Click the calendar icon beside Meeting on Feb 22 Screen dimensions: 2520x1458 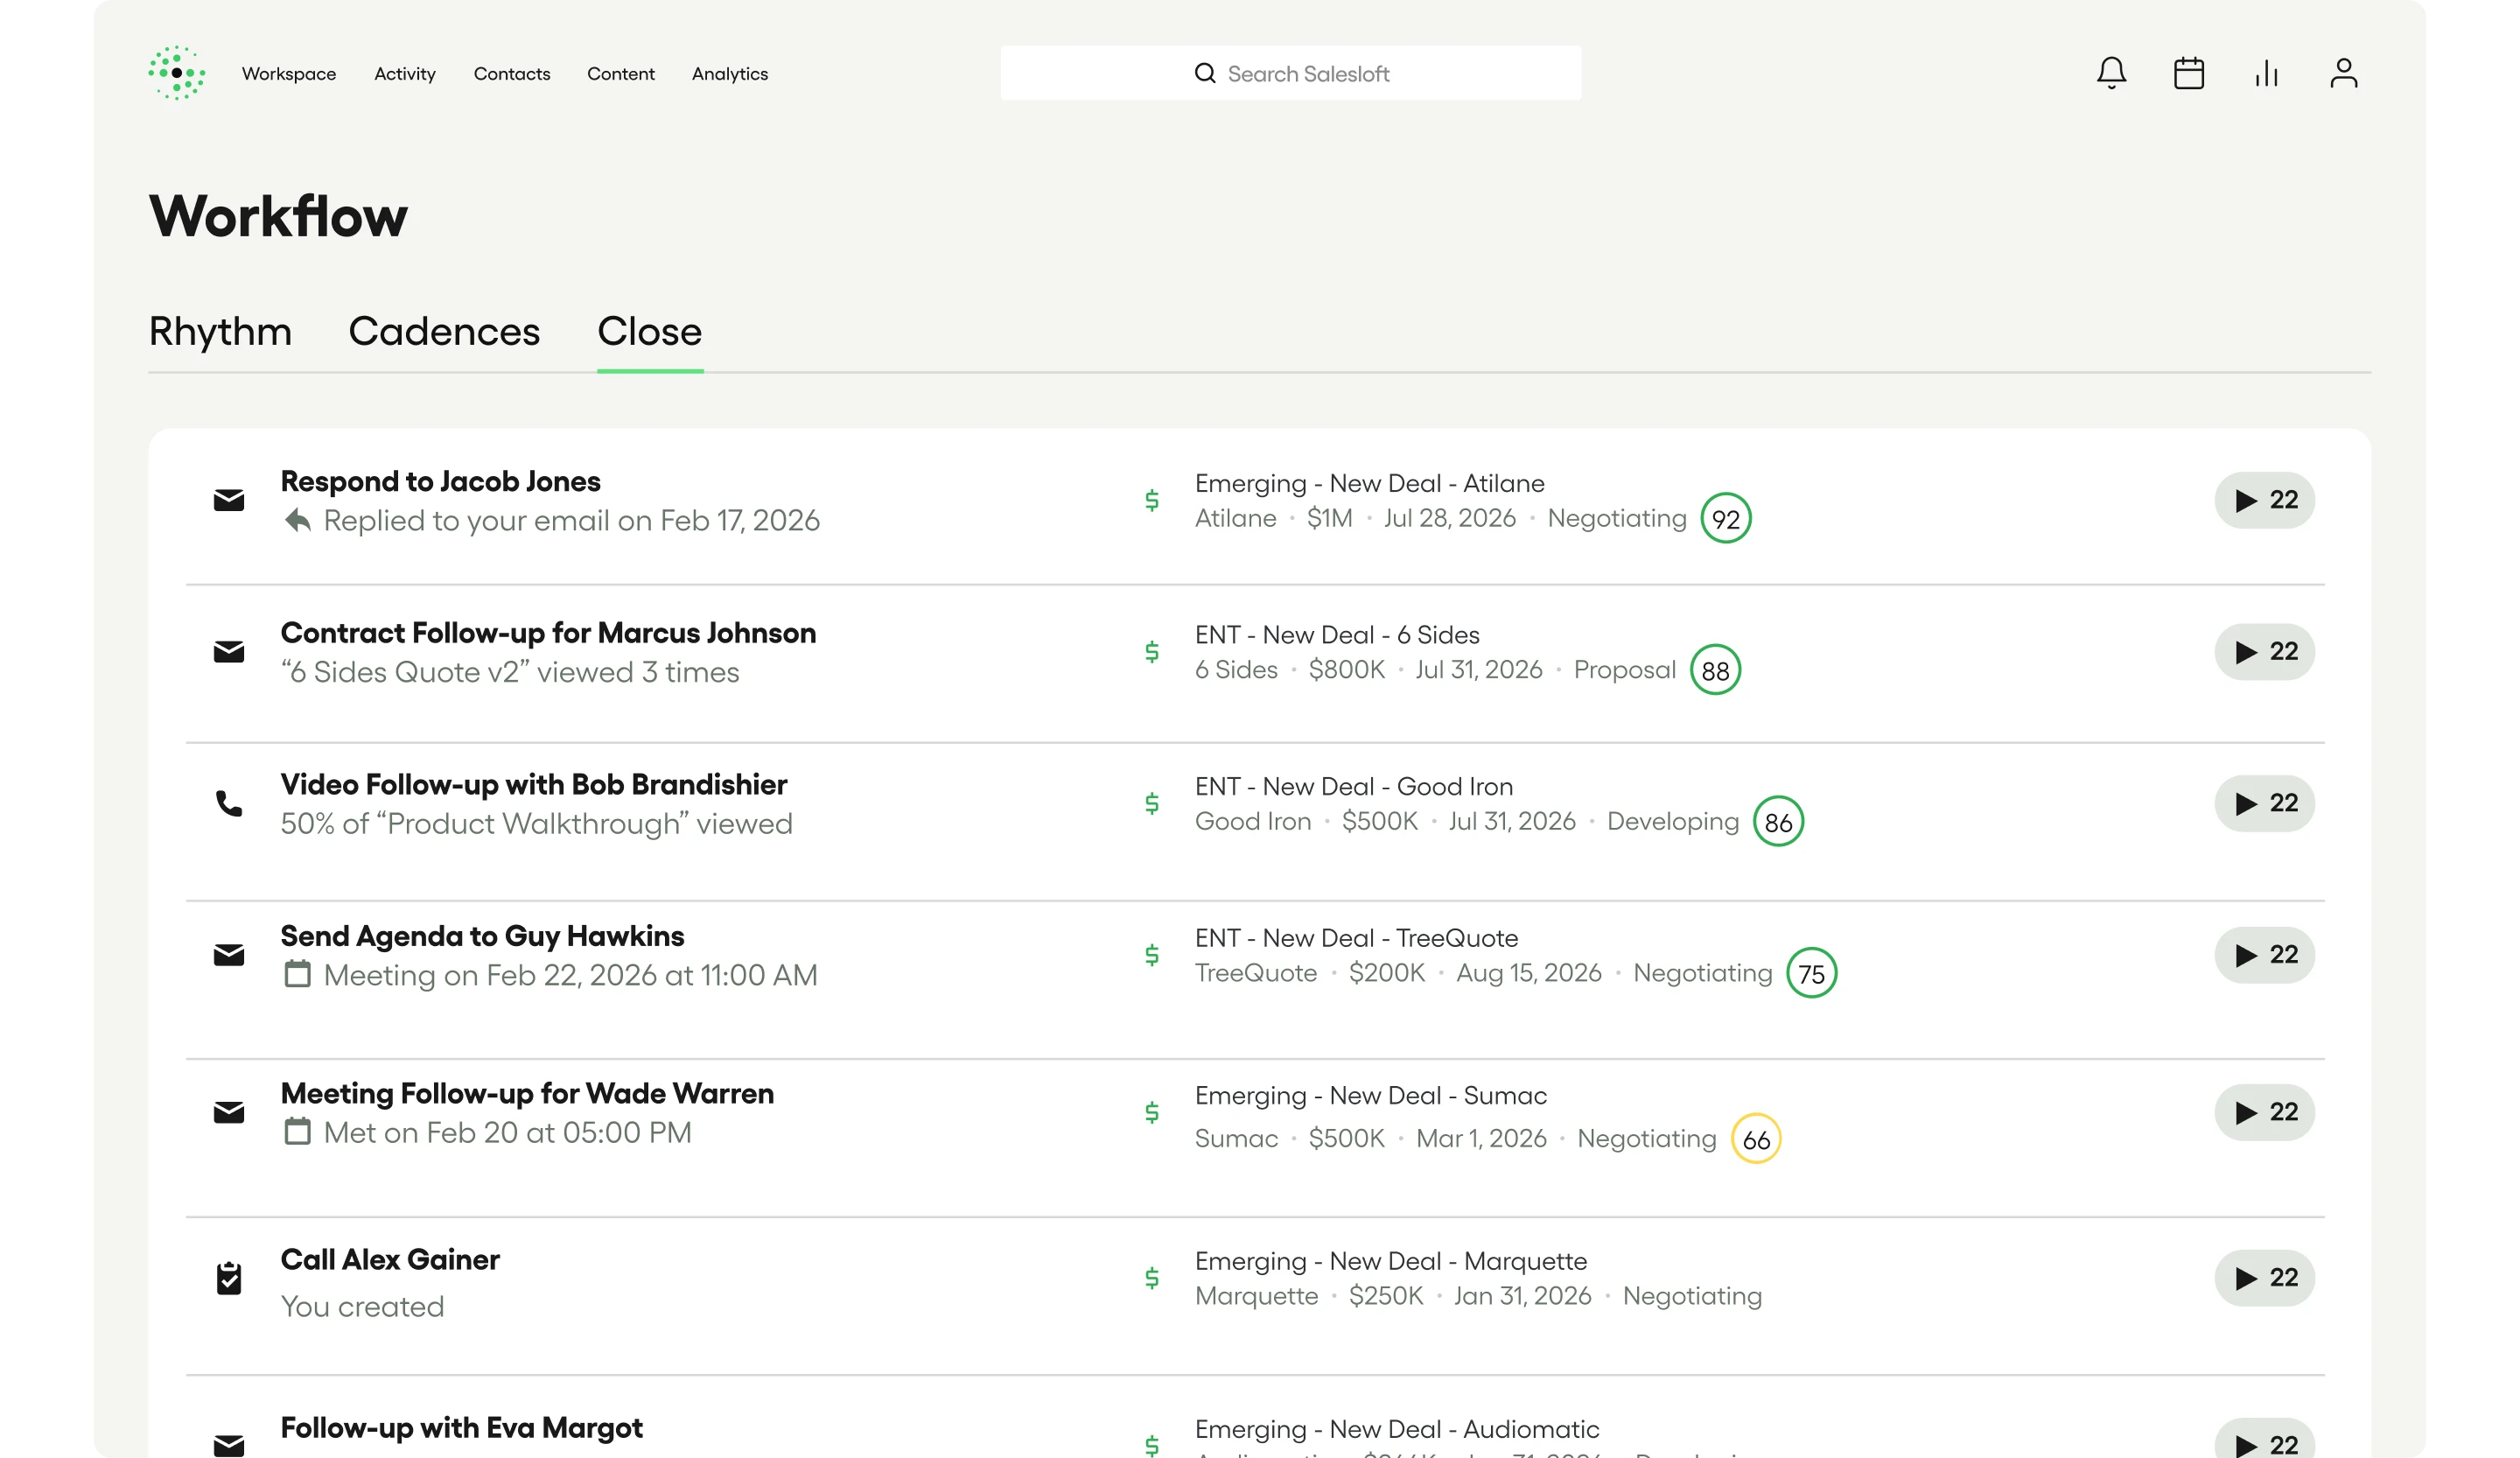click(297, 974)
